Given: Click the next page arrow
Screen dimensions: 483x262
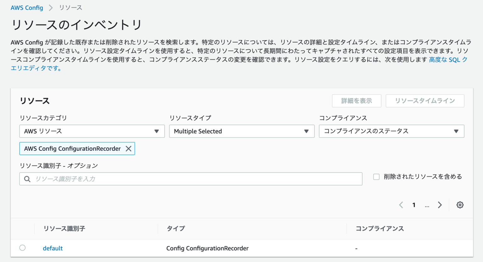Looking at the screenshot, I should click(440, 205).
